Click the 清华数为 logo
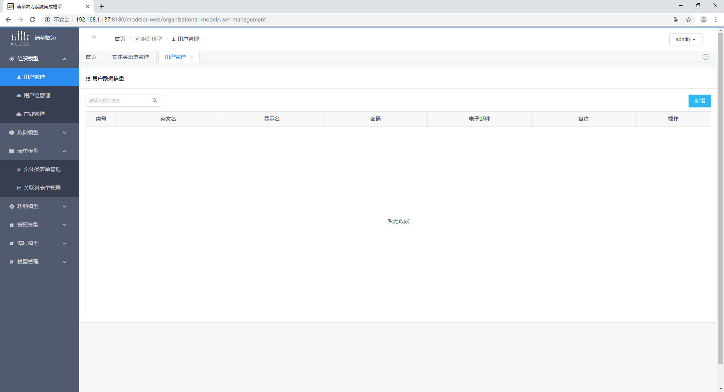This screenshot has width=724, height=392. (x=34, y=38)
